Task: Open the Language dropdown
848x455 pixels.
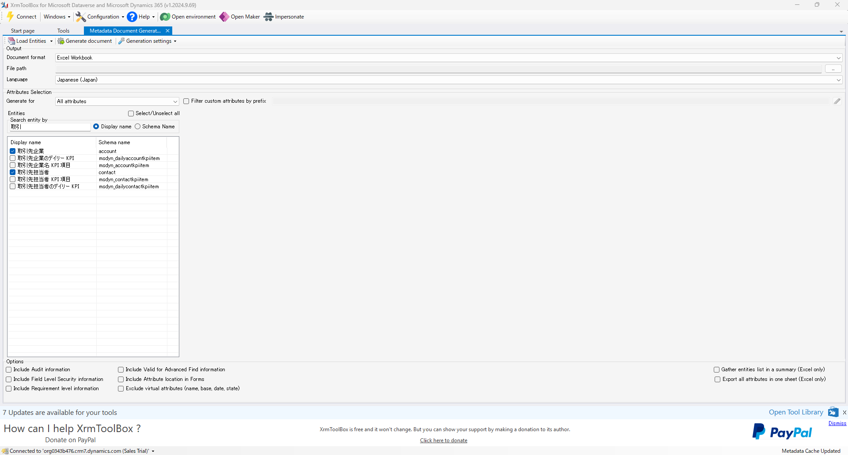Action: 838,80
